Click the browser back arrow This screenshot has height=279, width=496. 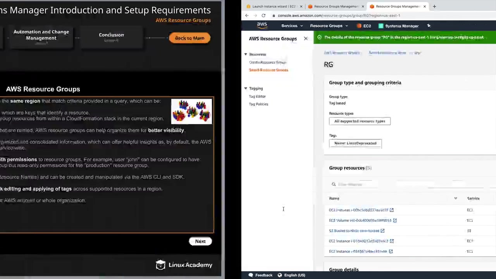247,15
